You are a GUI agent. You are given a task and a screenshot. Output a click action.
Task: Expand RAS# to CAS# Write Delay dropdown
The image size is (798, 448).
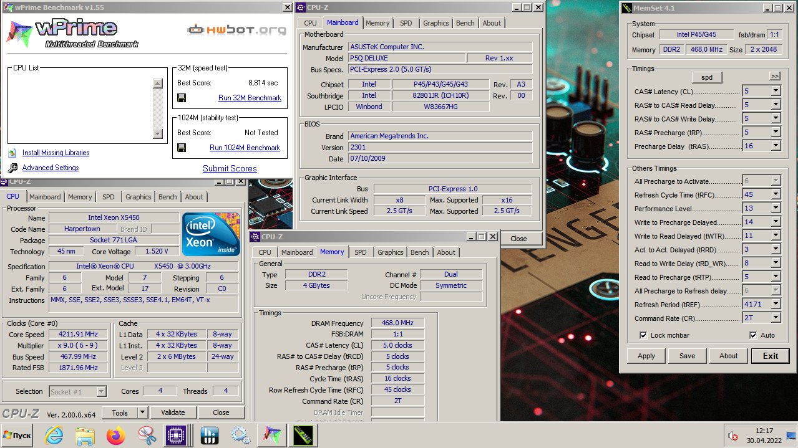pyautogui.click(x=776, y=118)
